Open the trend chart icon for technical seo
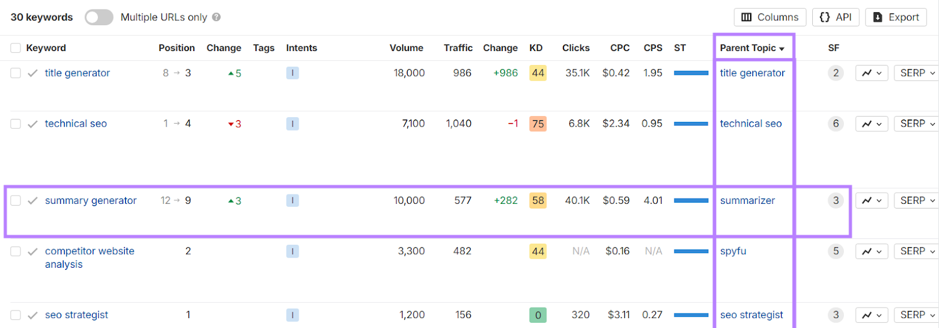The width and height of the screenshot is (939, 328). [x=872, y=124]
